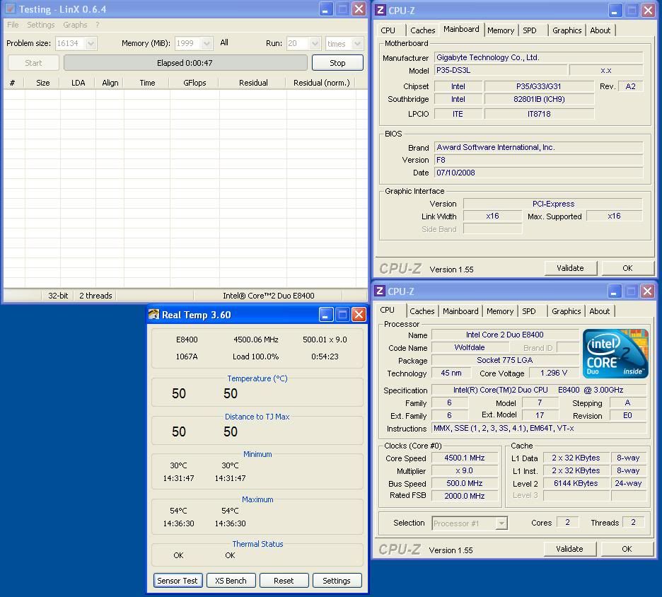Open the Memory (MiB) dropdown in LinX
Viewport: 662px width, 597px height.
click(207, 43)
